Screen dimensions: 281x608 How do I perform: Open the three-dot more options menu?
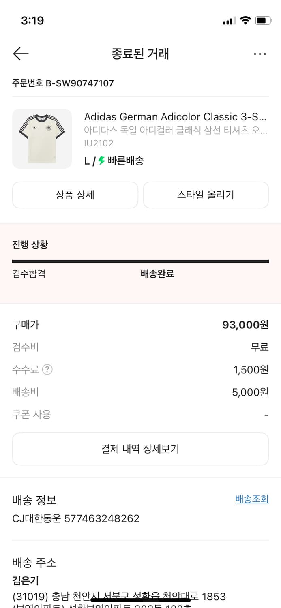(260, 54)
